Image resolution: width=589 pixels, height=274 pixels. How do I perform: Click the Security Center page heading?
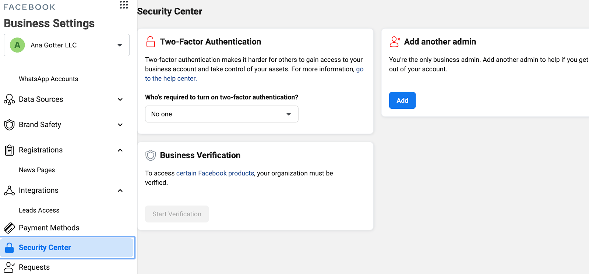170,11
